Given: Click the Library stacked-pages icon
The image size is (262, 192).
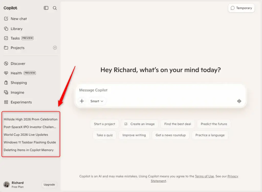Looking at the screenshot, I should [6, 29].
